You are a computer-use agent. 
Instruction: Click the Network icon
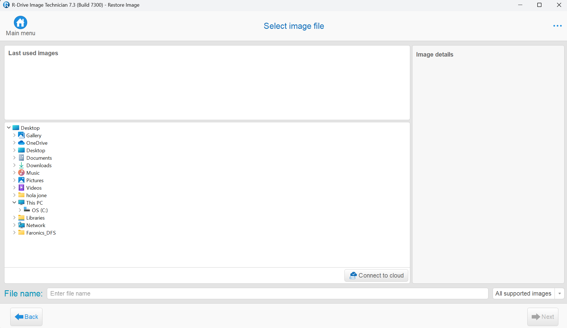coord(21,225)
